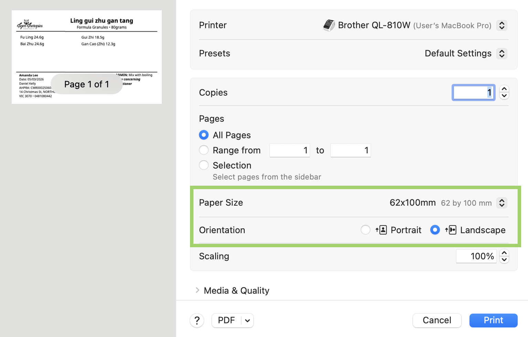Click inside the Copies input field
The height and width of the screenshot is (337, 528).
tap(473, 93)
